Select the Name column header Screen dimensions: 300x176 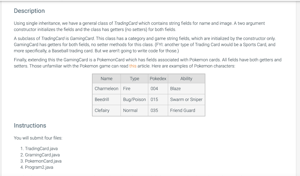[106, 79]
